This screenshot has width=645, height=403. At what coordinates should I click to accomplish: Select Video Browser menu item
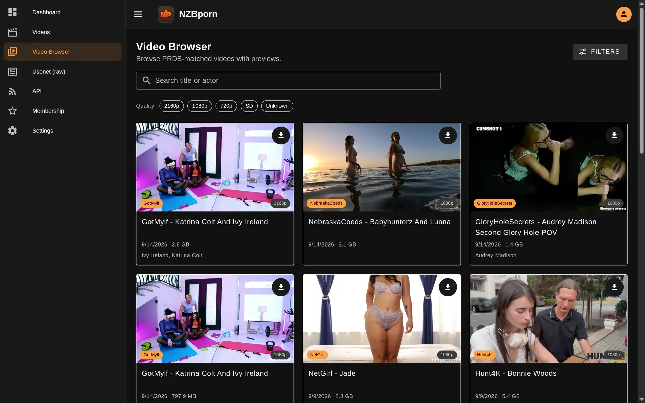[62, 52]
